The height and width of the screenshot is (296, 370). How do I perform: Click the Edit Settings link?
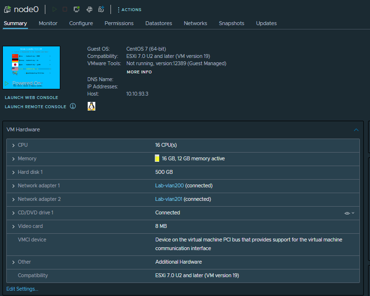(22, 289)
